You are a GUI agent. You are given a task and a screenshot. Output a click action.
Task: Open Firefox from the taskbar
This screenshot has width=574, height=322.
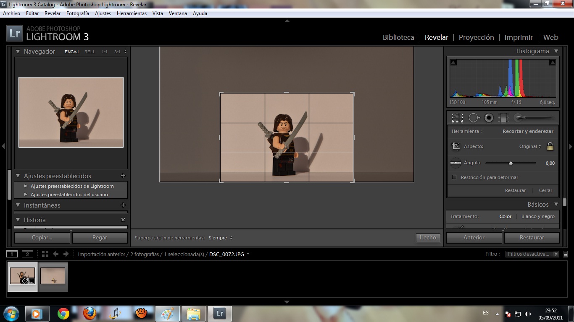pyautogui.click(x=89, y=314)
